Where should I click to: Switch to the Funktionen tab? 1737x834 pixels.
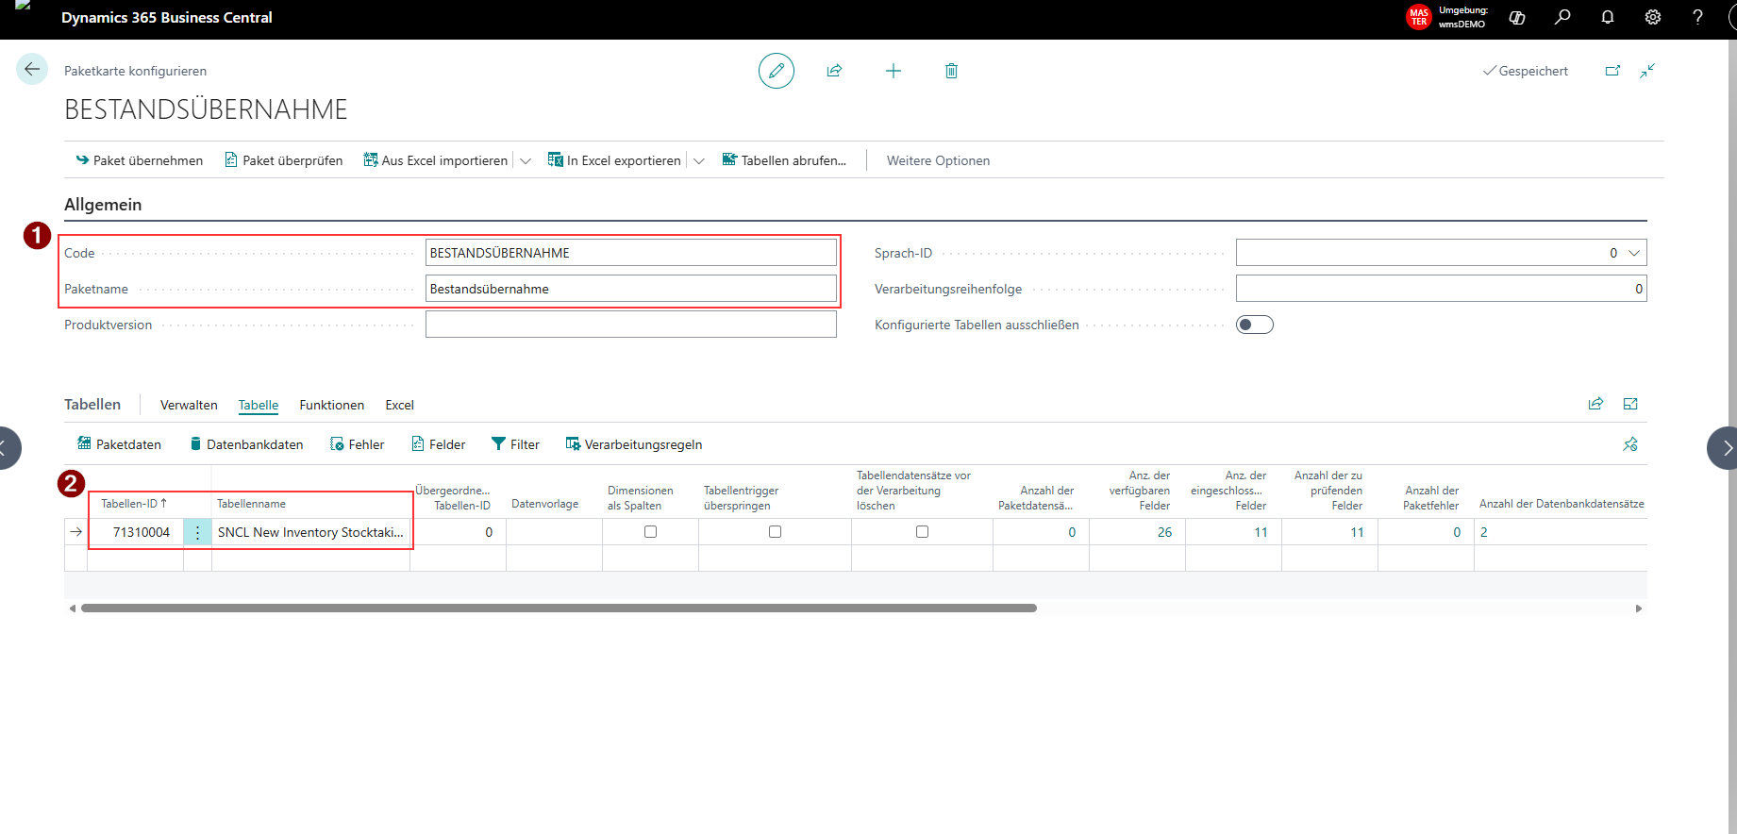(332, 405)
